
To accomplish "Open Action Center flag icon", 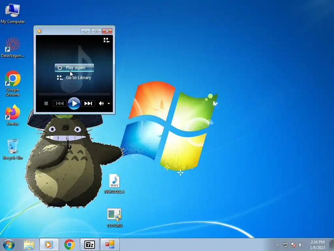I will [293, 245].
